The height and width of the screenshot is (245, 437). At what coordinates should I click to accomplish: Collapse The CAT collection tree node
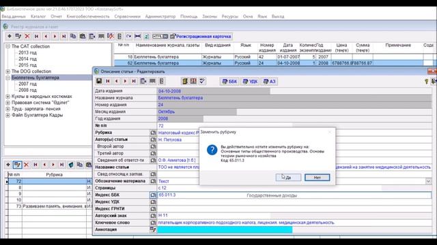pyautogui.click(x=8, y=46)
